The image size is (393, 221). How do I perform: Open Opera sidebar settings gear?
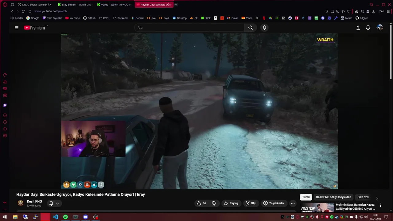5,136
